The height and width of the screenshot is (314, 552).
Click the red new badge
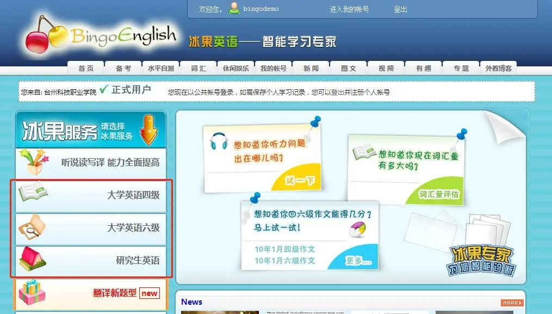point(150,293)
